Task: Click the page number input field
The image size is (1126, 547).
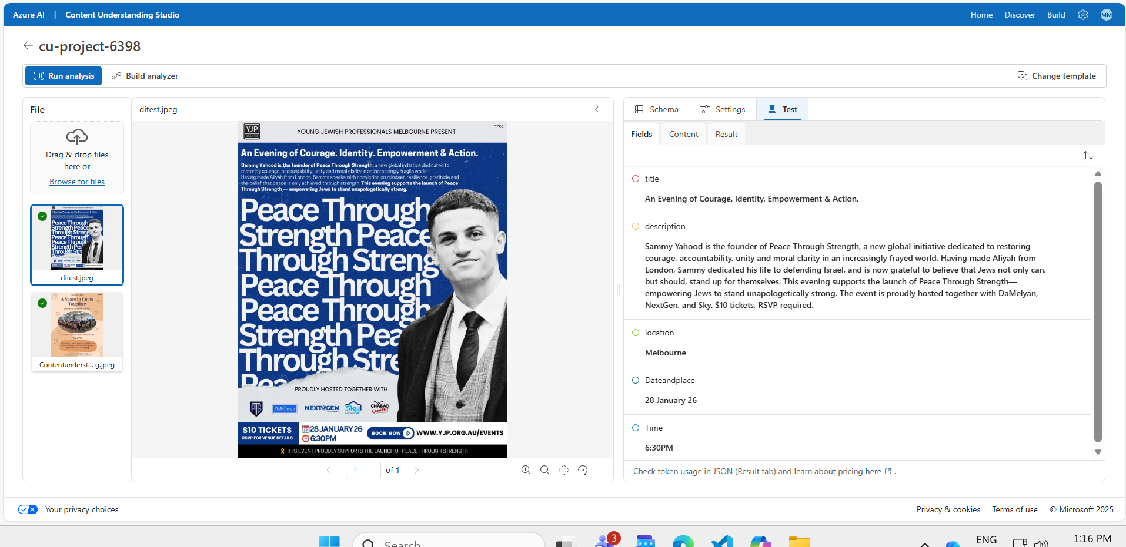Action: tap(363, 470)
